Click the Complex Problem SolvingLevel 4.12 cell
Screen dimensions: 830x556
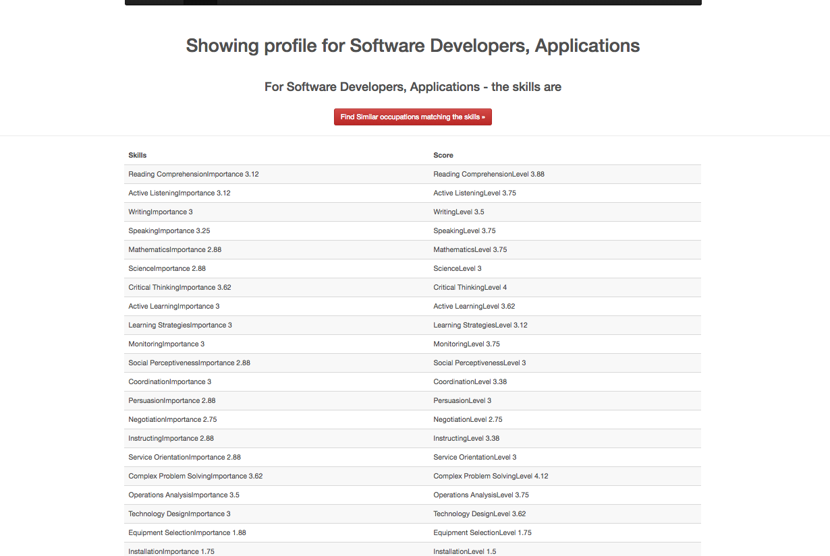click(565, 476)
